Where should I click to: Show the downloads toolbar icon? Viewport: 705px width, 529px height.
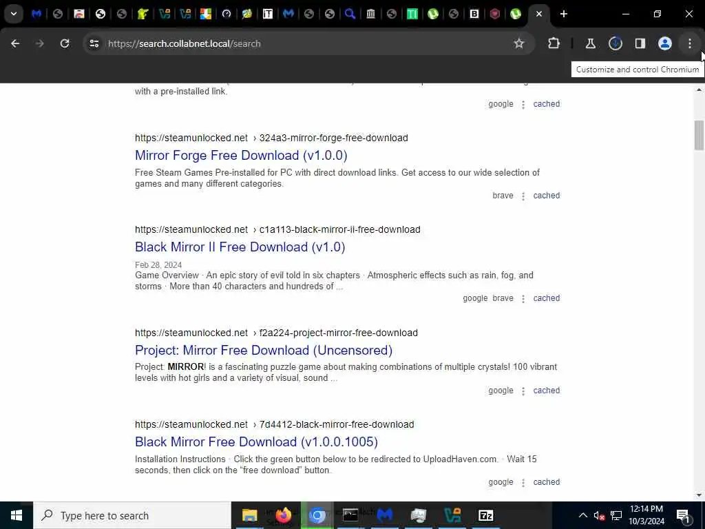[x=615, y=43]
